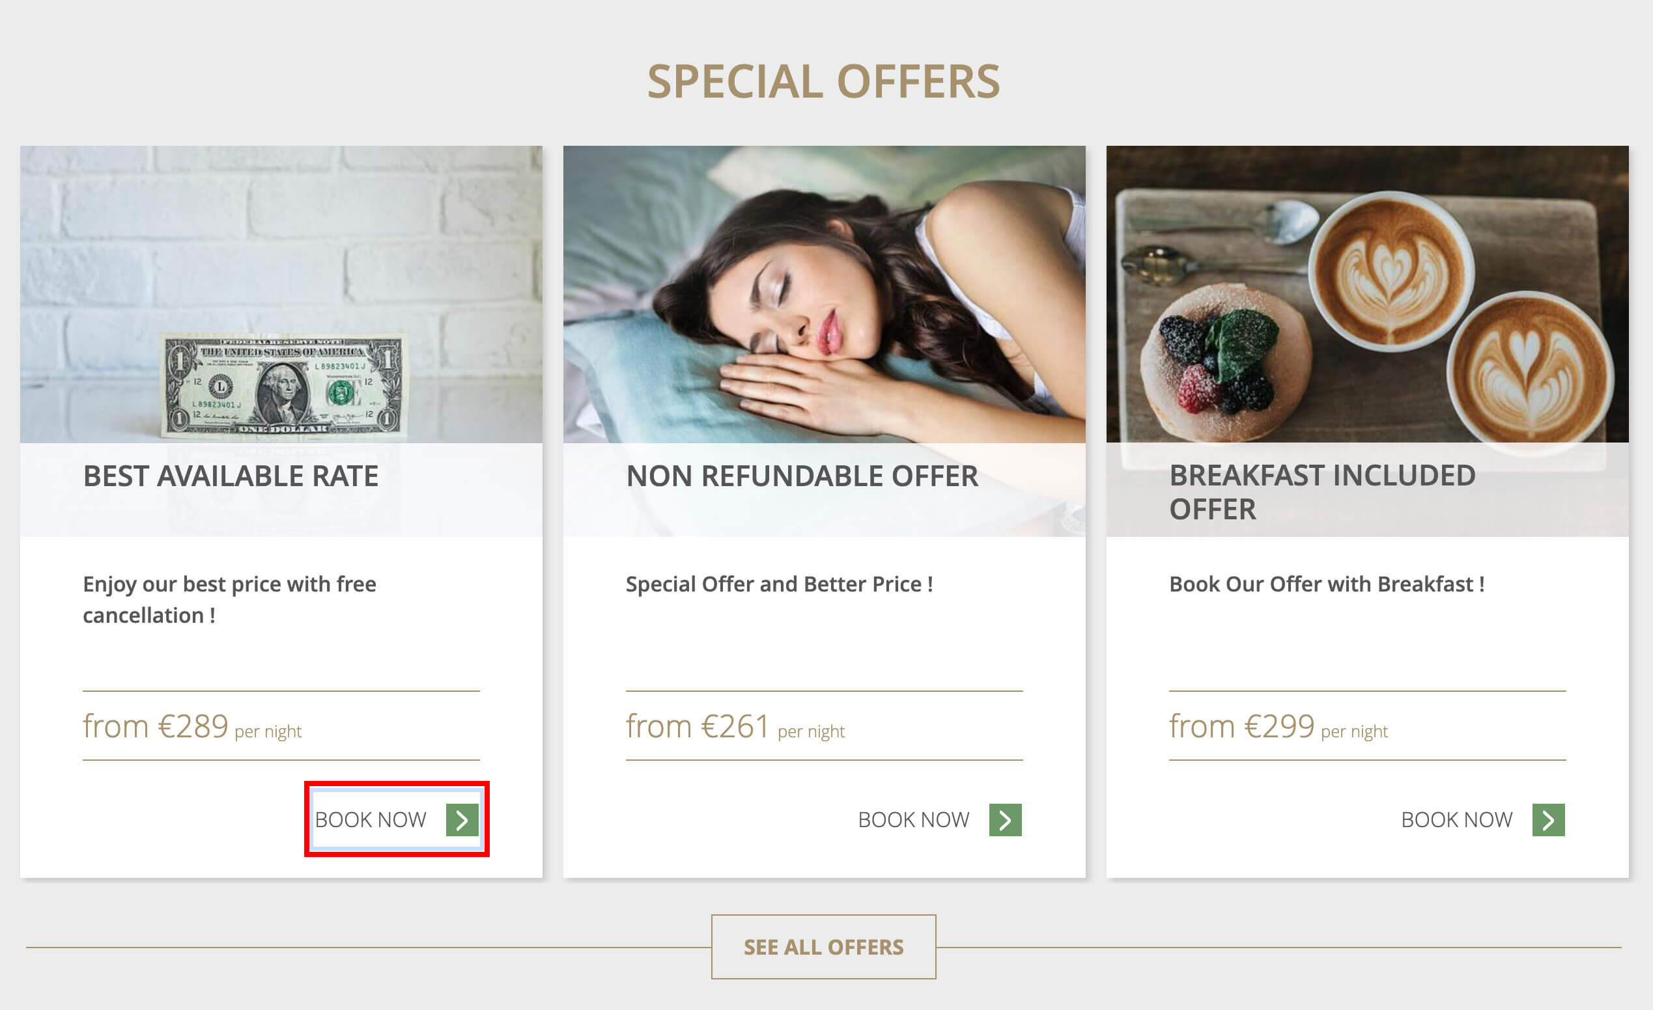Image resolution: width=1653 pixels, height=1010 pixels.
Task: Click 'Special Offer and Better Price !' text
Action: click(x=779, y=584)
